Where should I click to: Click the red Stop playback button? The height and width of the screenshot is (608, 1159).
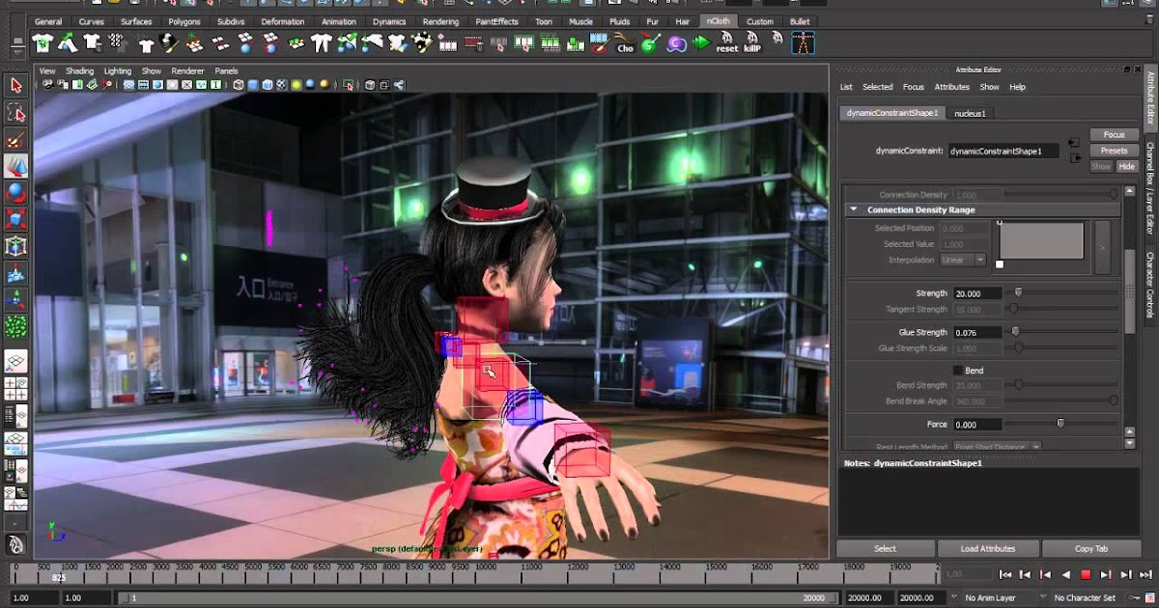coord(1086,574)
